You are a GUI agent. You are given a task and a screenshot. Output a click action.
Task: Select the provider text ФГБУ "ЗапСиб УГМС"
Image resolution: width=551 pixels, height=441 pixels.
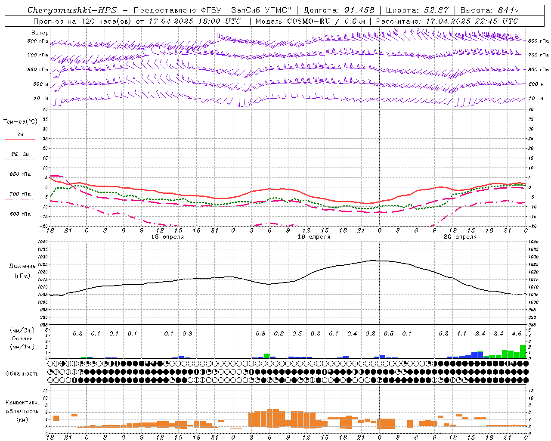(246, 10)
